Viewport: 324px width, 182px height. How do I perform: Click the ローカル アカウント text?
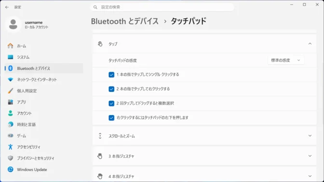(x=37, y=27)
